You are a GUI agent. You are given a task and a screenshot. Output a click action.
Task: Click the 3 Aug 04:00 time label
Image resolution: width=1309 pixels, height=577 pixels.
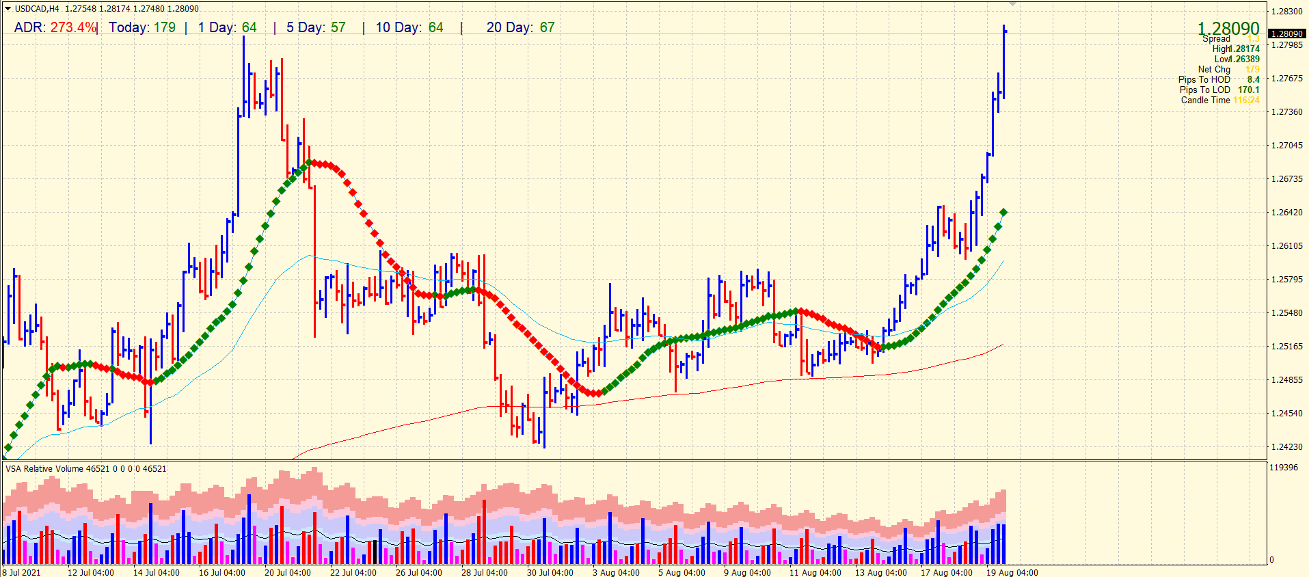tap(616, 572)
